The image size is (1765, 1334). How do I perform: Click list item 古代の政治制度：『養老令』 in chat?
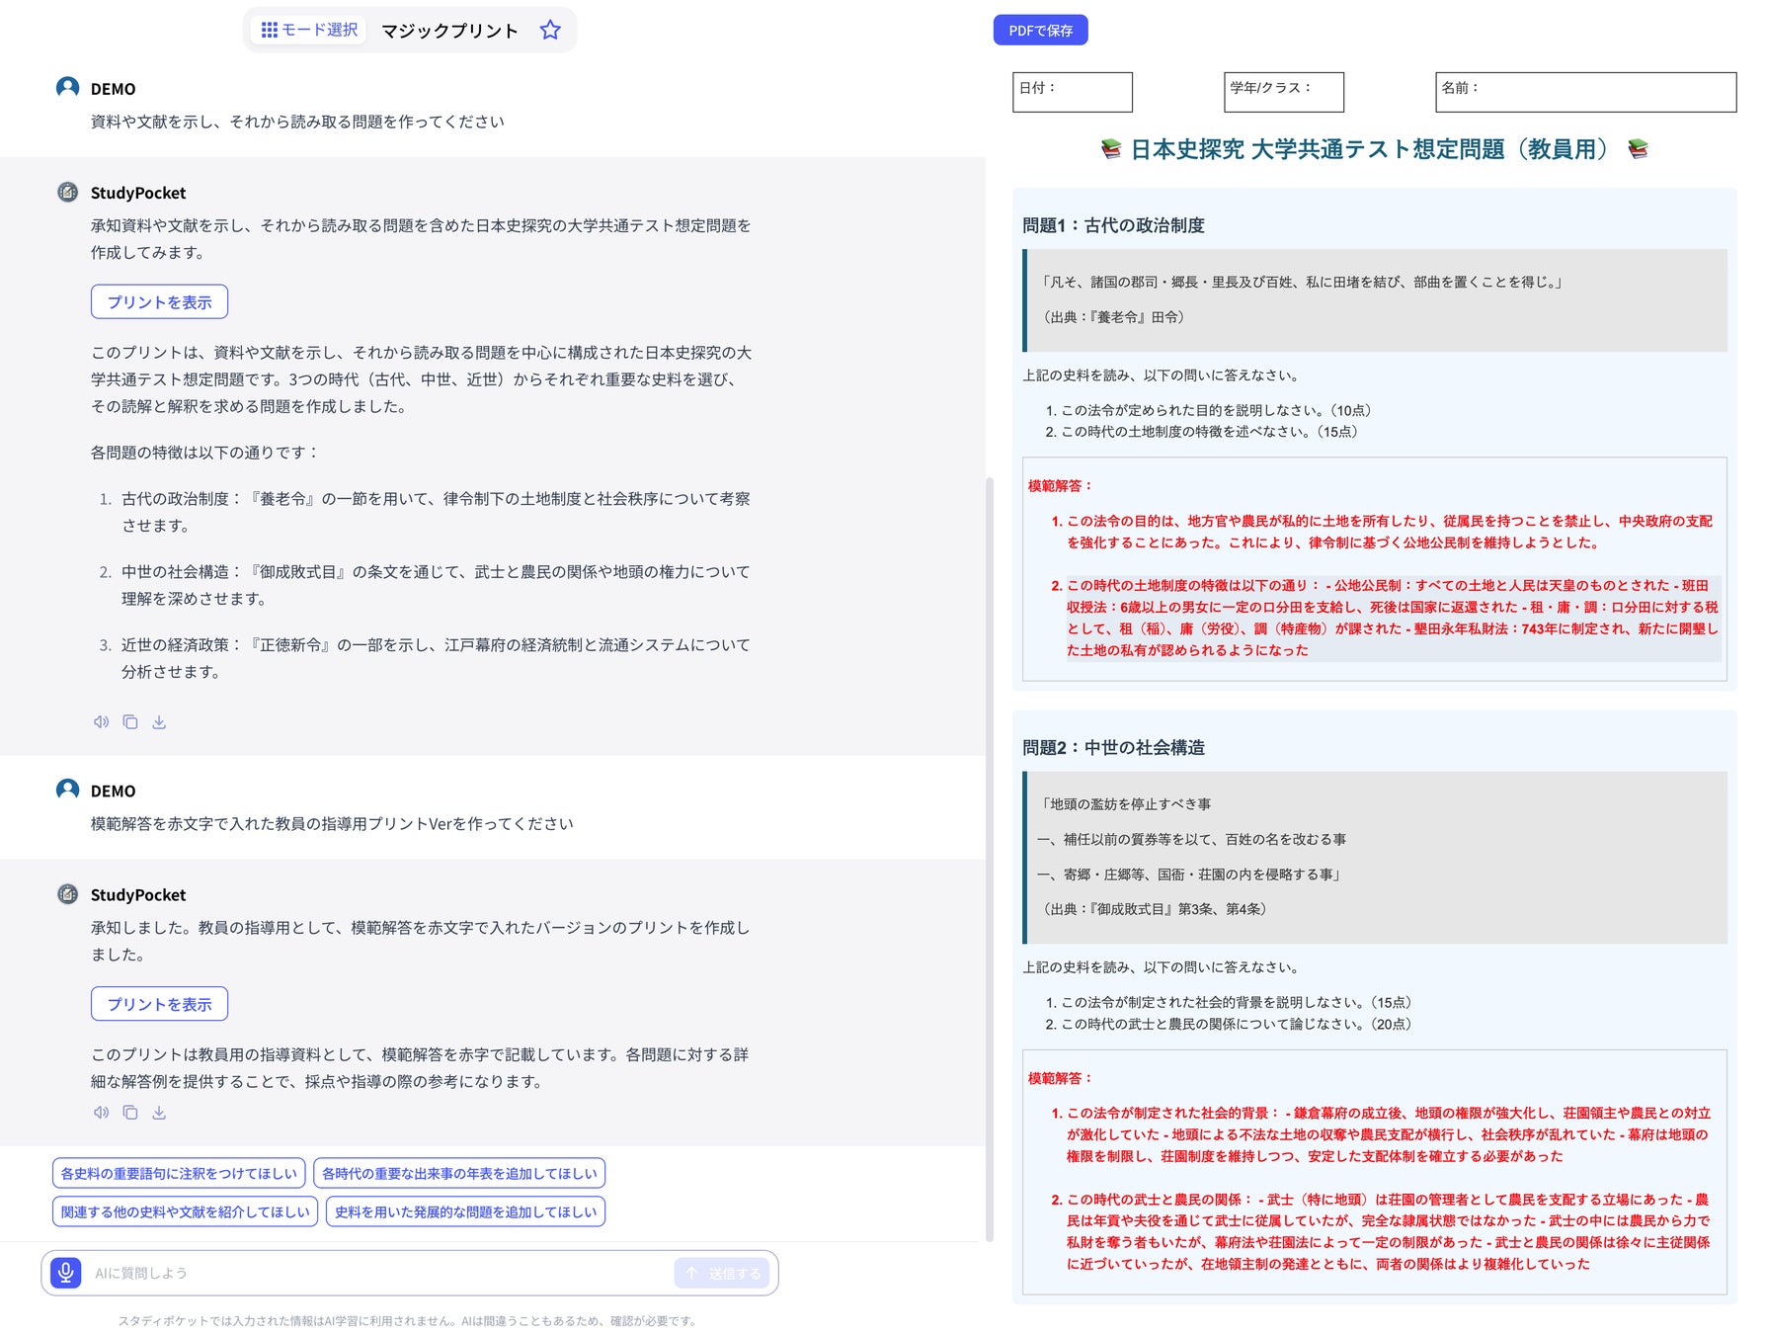[x=436, y=512]
